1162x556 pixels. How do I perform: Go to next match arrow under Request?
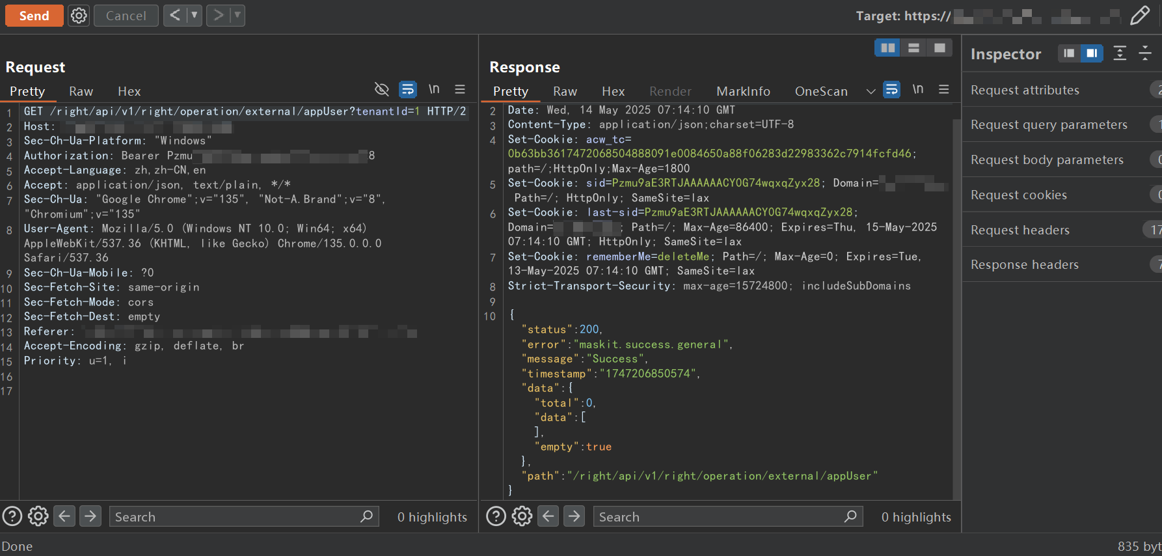(90, 516)
